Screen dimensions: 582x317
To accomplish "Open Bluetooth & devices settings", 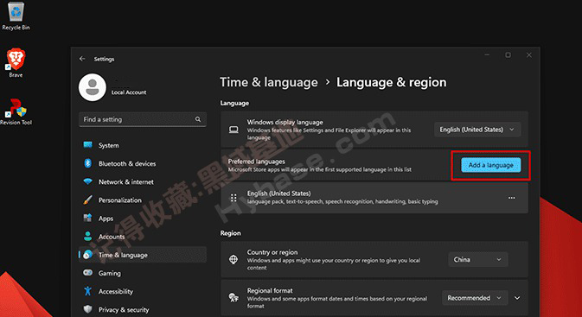I will [143, 163].
